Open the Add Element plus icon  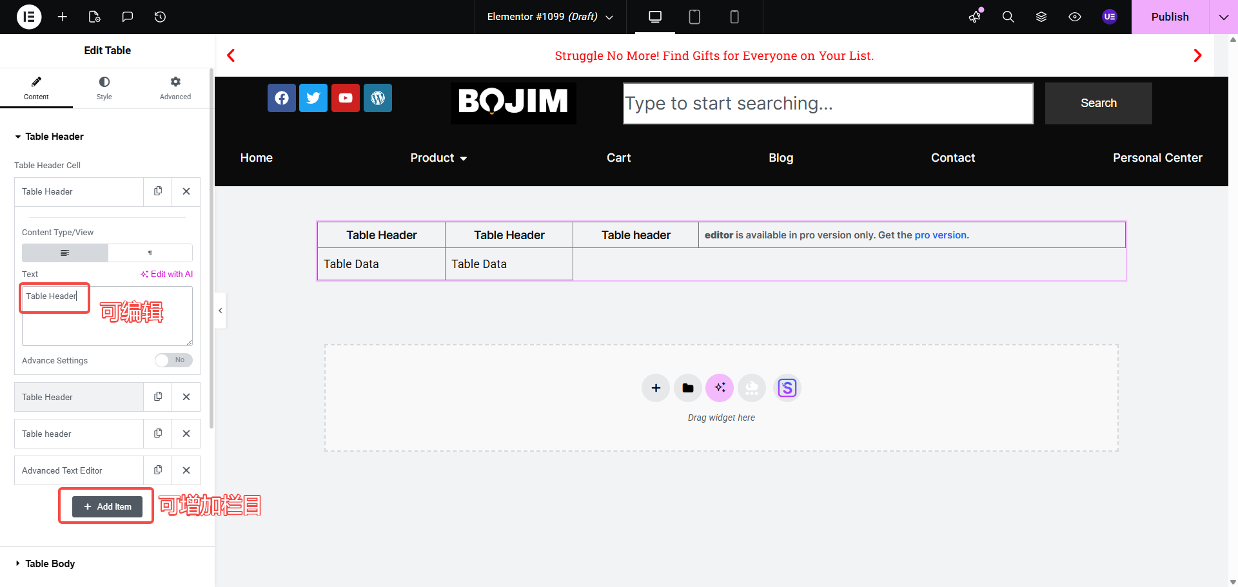click(63, 17)
